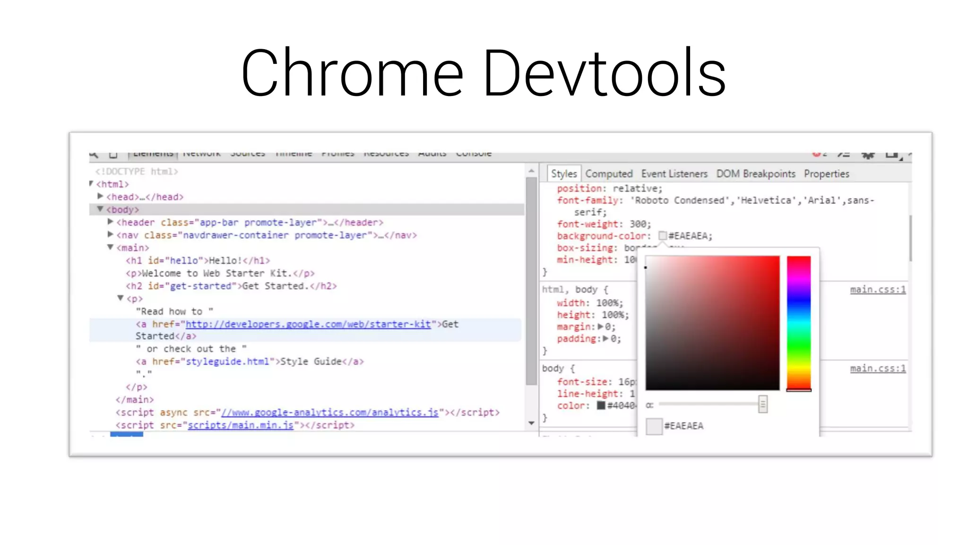The height and width of the screenshot is (545, 968).
Task: Click the width: 100% declaration
Action: click(x=590, y=303)
